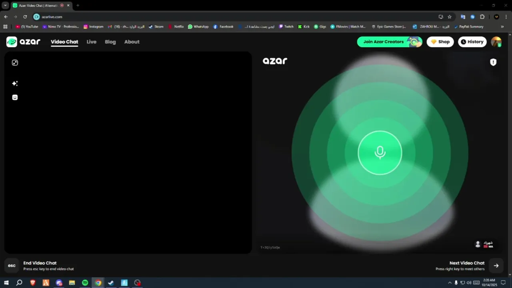Screen dimensions: 512x288
Task: Open a new browser tab
Action: pos(78,5)
